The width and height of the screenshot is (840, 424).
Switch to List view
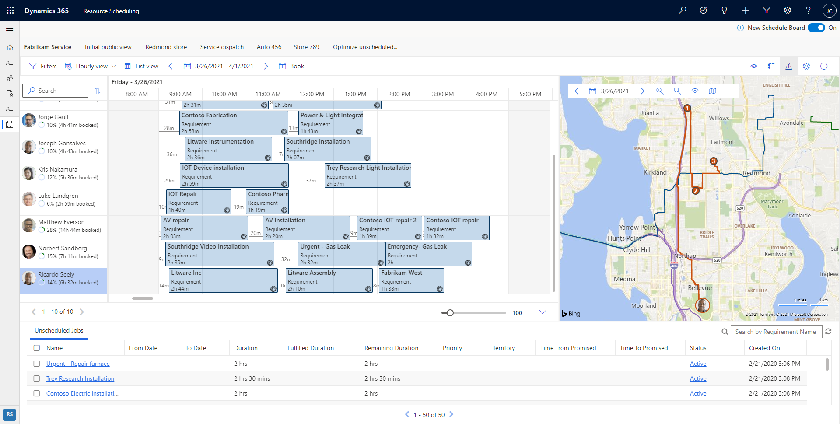(141, 66)
